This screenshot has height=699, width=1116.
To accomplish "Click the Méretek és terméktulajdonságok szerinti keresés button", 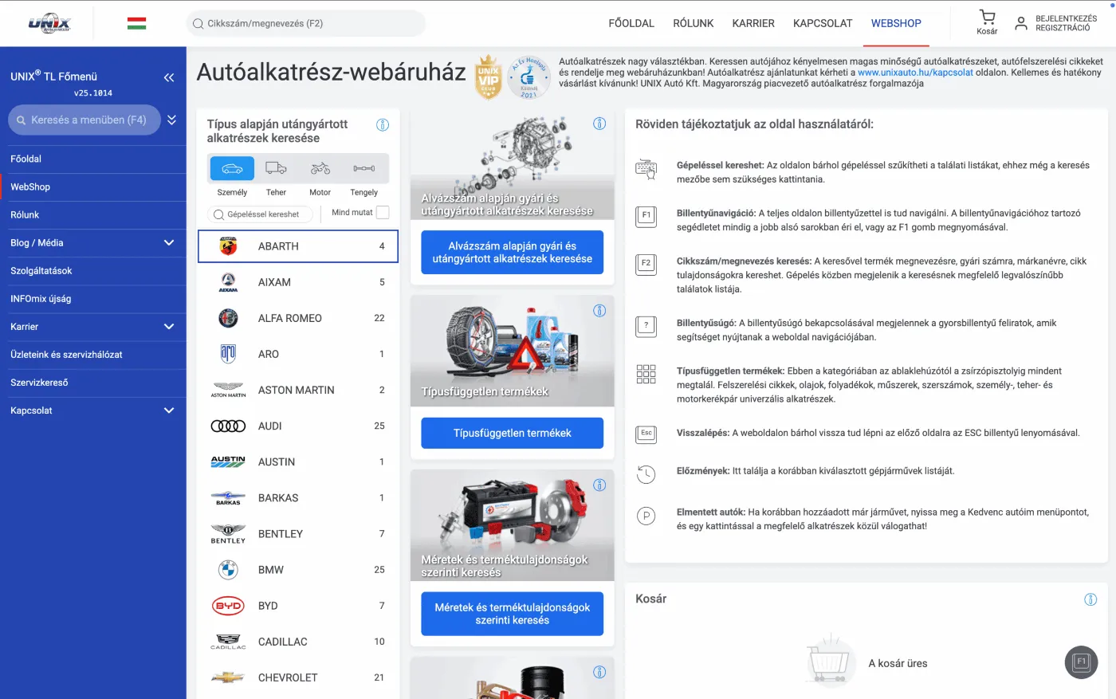I will coord(512,614).
